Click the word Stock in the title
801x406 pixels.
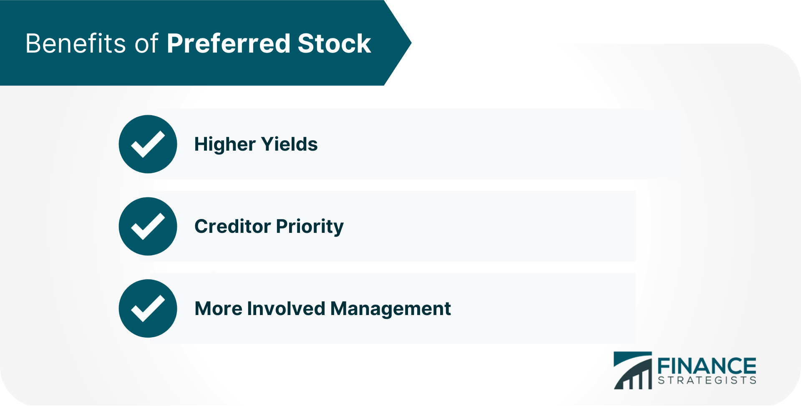click(334, 43)
